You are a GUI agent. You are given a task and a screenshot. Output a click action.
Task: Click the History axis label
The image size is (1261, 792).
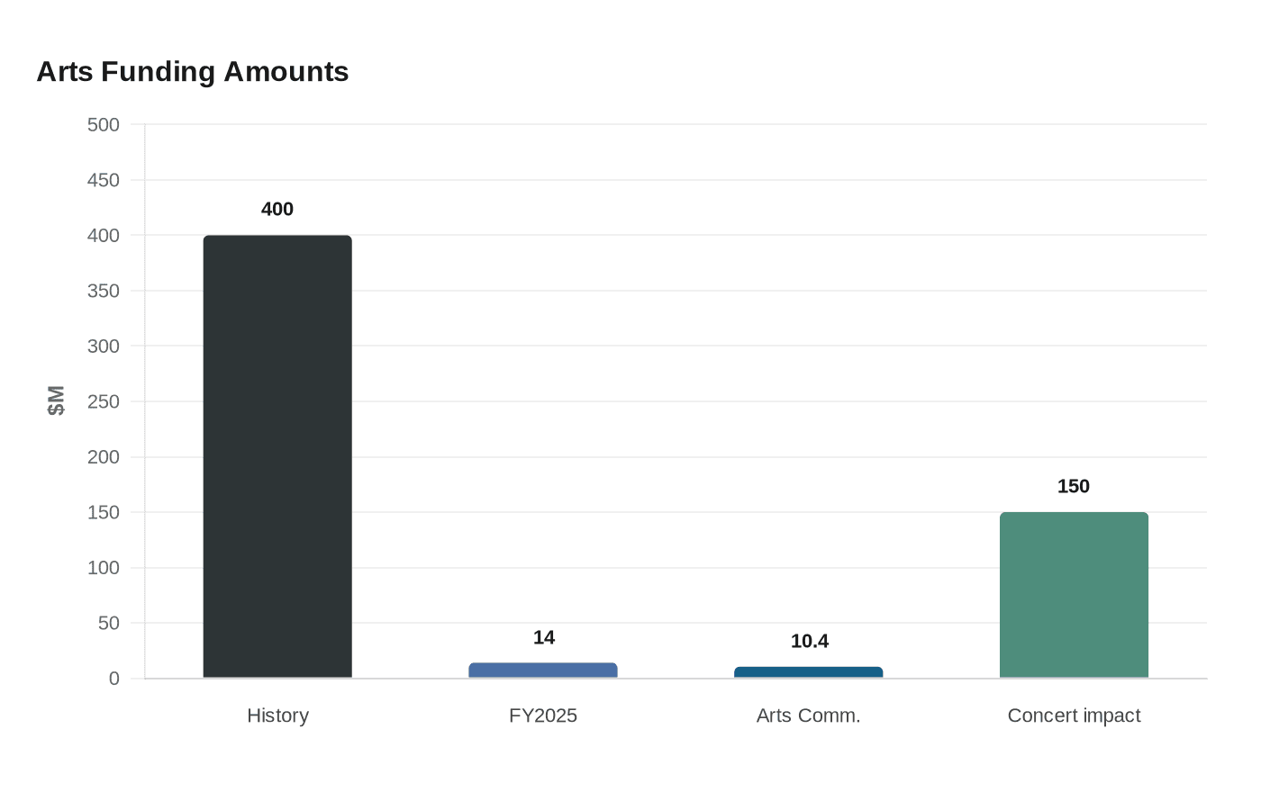[277, 715]
